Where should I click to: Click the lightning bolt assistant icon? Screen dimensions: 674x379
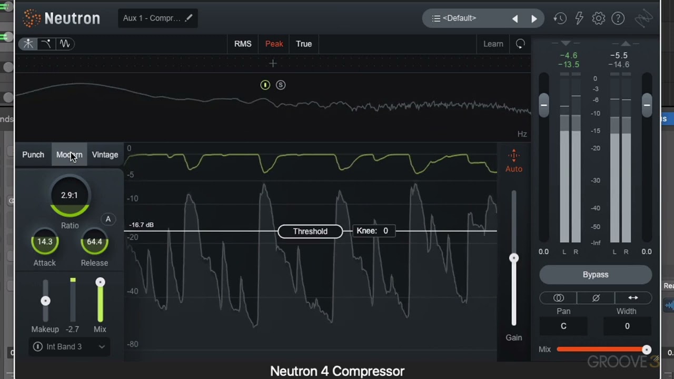[579, 18]
